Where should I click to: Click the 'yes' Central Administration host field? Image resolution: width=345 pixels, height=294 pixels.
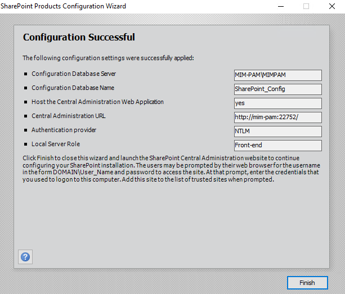point(277,103)
